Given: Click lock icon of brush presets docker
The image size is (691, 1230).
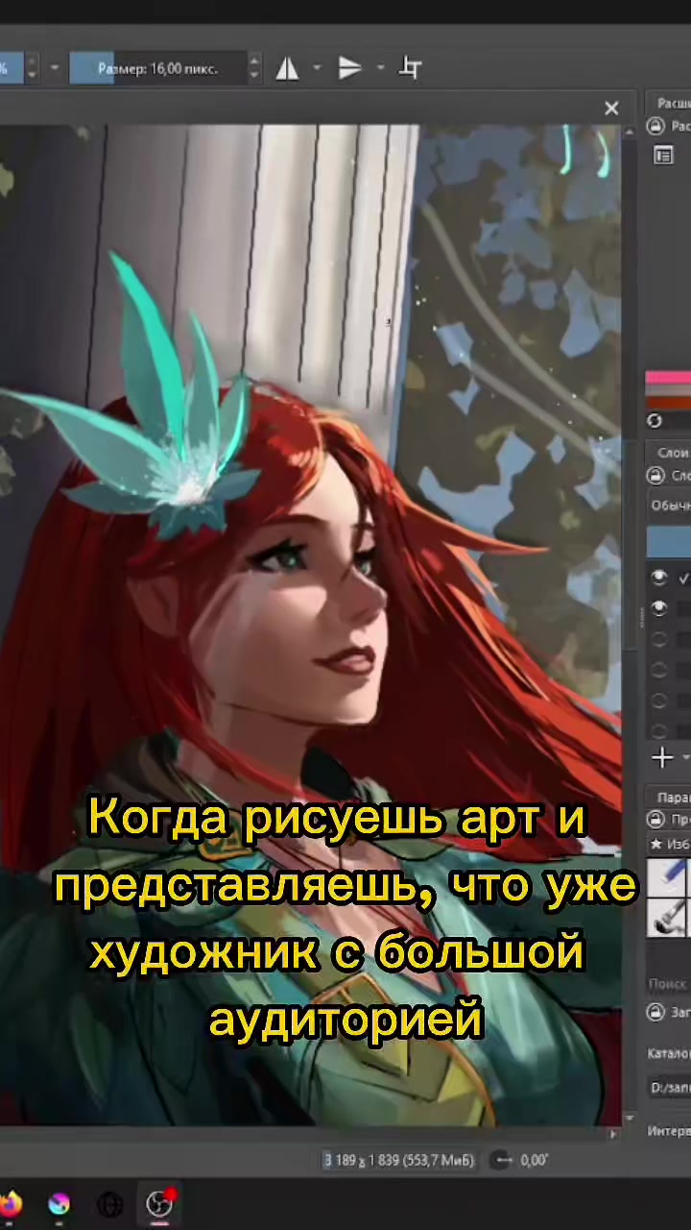Looking at the screenshot, I should 656,820.
